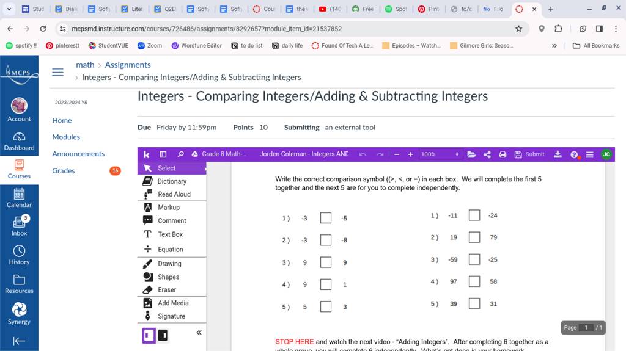The image size is (626, 351).
Task: Click the answer box for 97 and 58
Action: coord(474,281)
